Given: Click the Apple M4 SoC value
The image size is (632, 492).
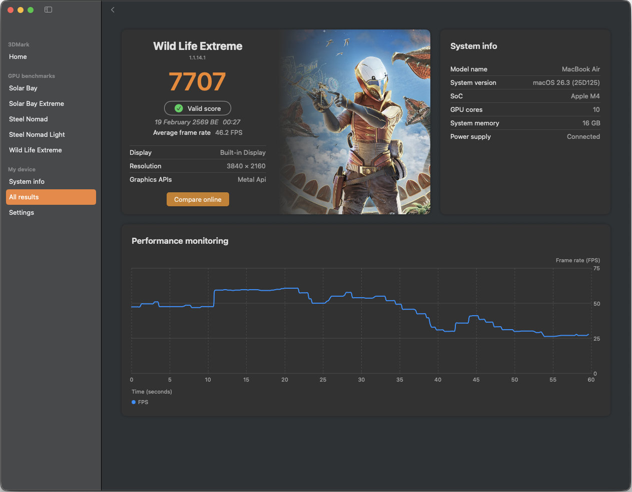Looking at the screenshot, I should point(585,96).
